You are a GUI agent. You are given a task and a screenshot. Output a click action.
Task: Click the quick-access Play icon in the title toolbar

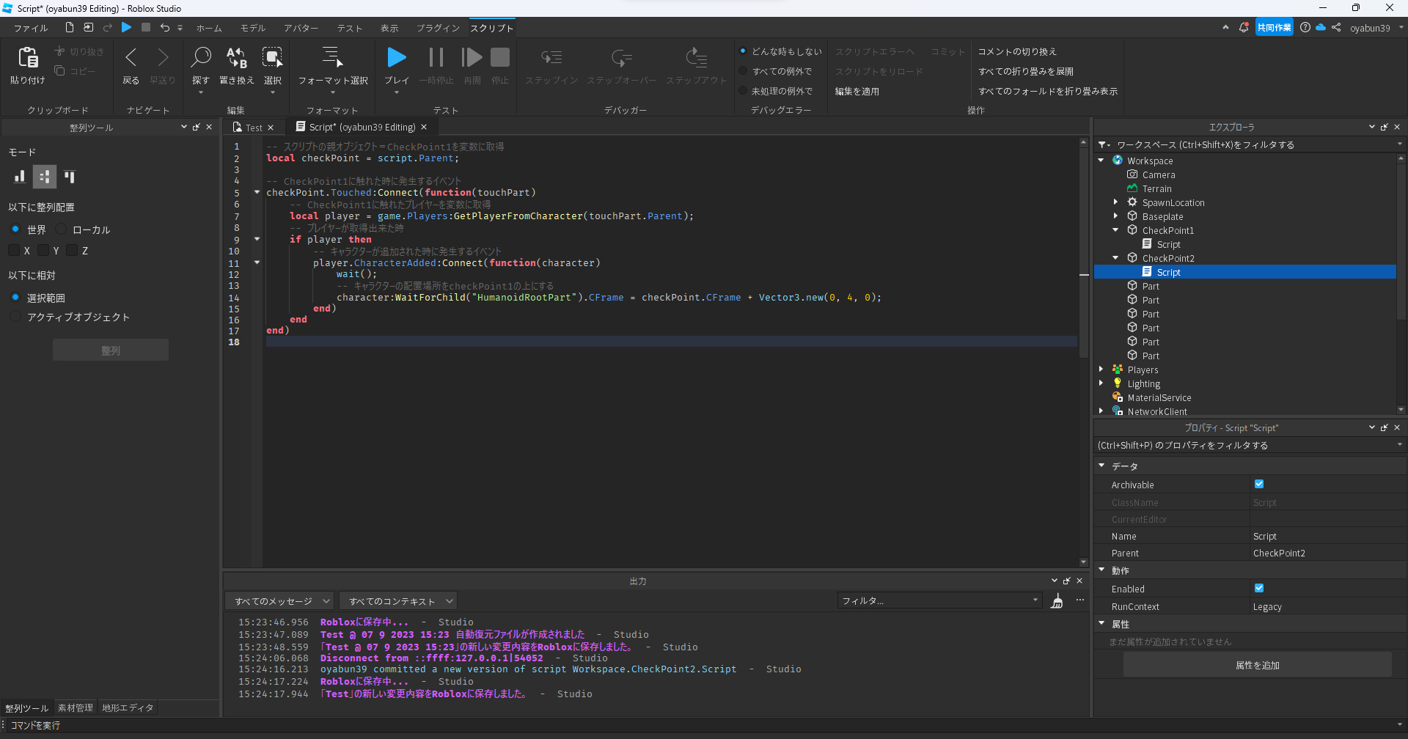pos(126,27)
